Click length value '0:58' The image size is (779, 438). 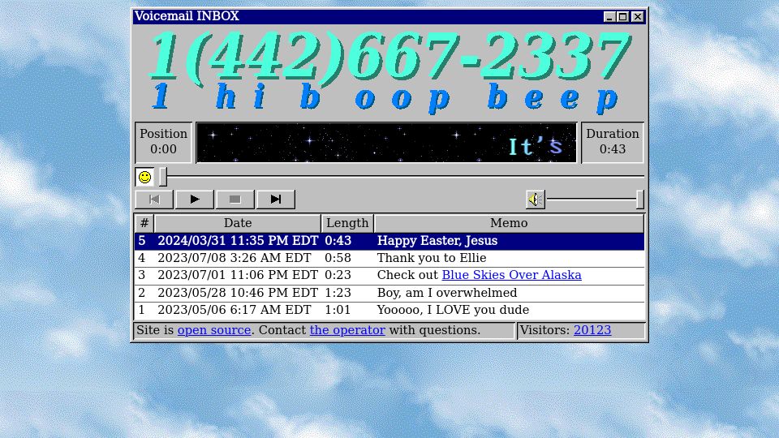[338, 258]
